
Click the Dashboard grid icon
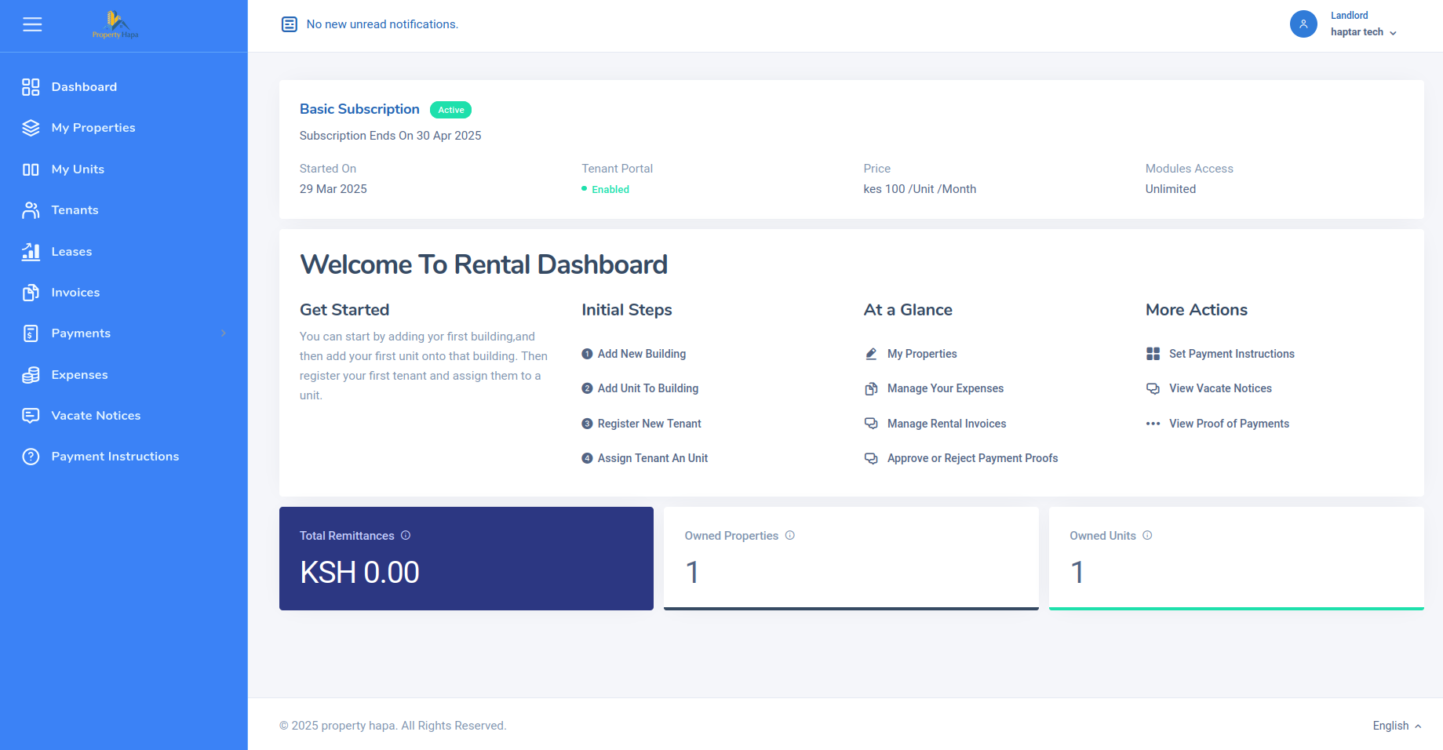click(31, 87)
